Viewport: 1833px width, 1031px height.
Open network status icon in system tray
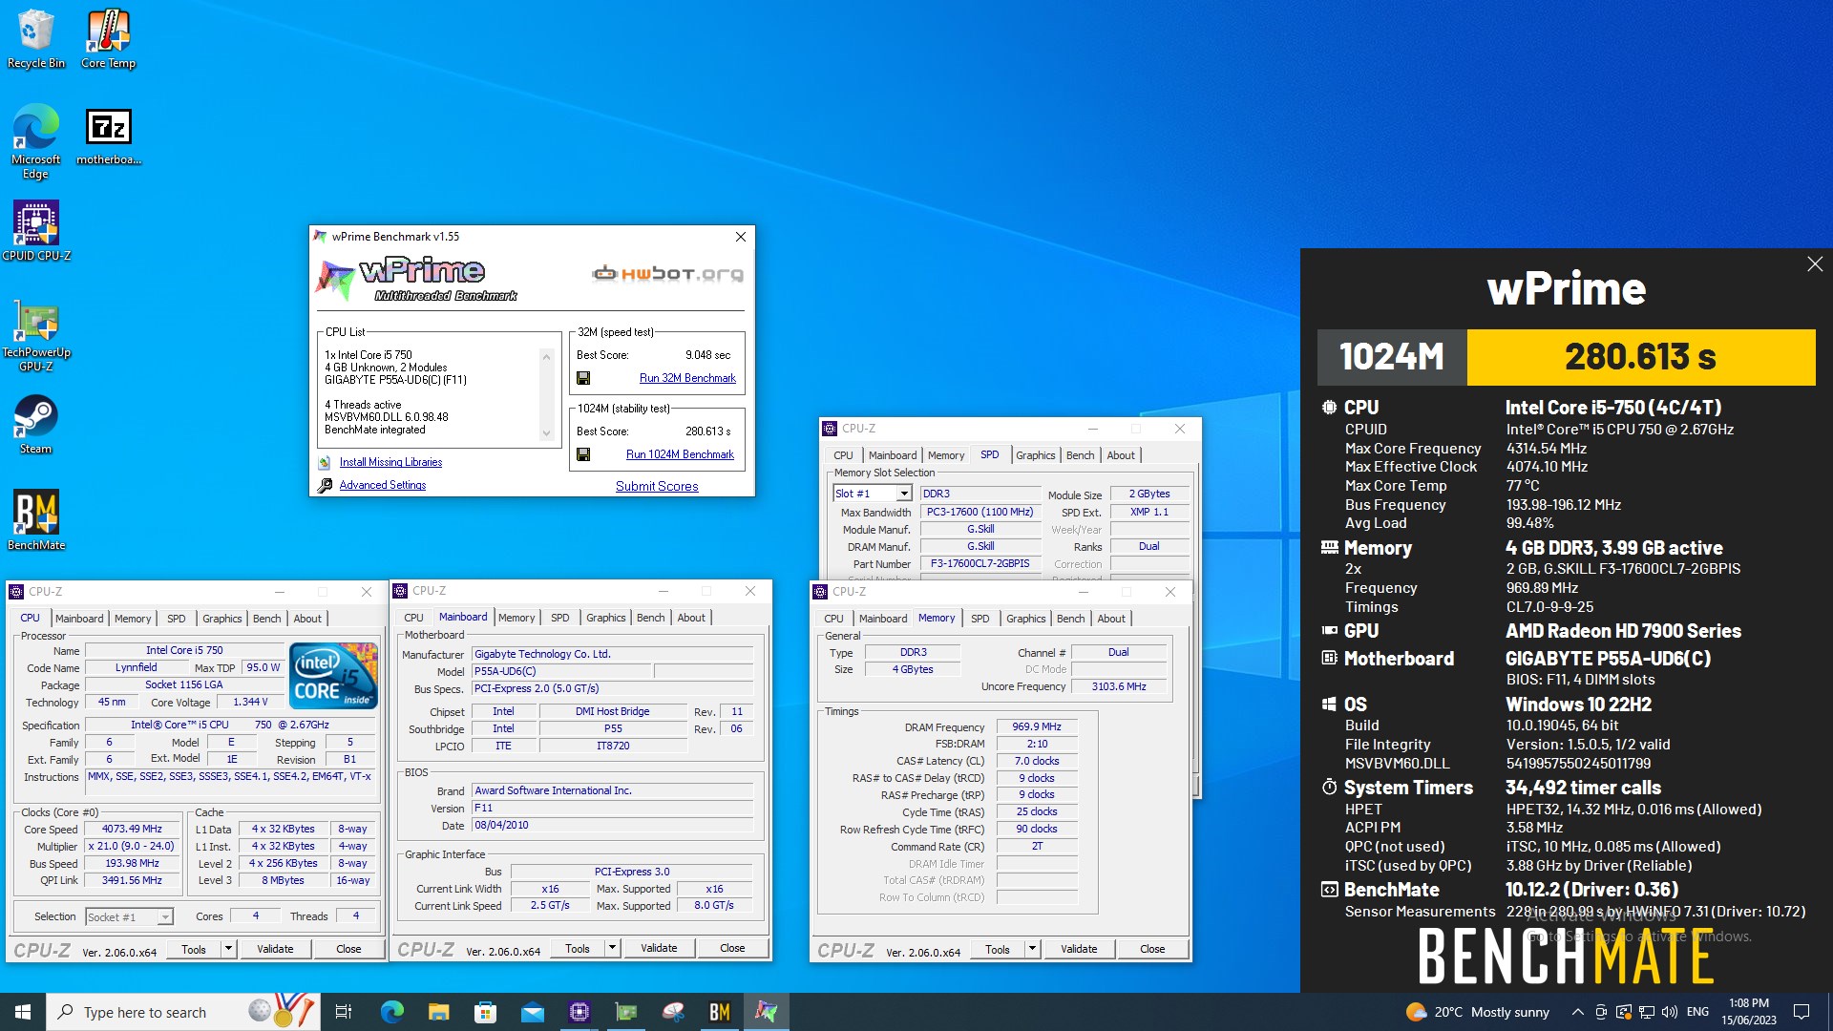coord(1646,1012)
